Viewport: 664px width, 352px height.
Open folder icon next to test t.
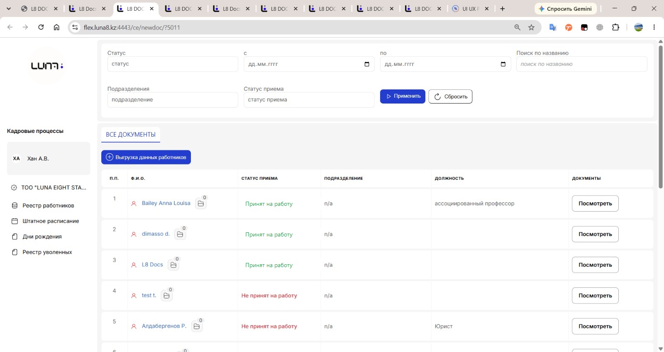coord(166,295)
